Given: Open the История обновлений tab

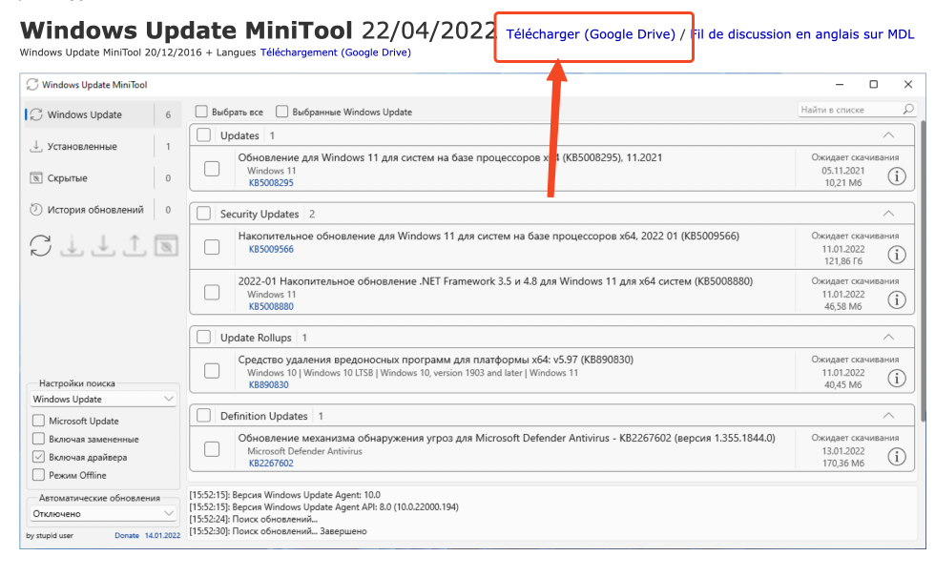Looking at the screenshot, I should click(x=95, y=210).
